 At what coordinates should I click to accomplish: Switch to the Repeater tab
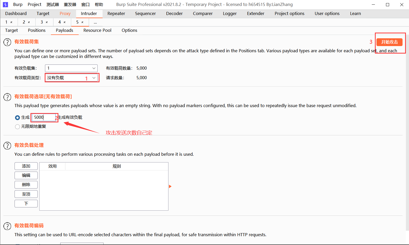tap(116, 13)
